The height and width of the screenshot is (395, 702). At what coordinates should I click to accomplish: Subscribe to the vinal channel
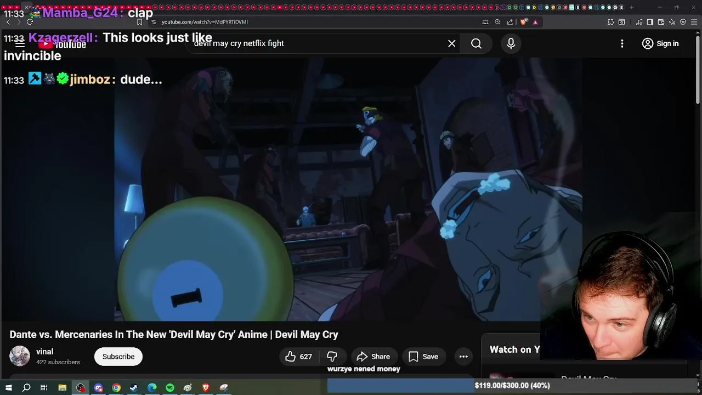(x=118, y=357)
